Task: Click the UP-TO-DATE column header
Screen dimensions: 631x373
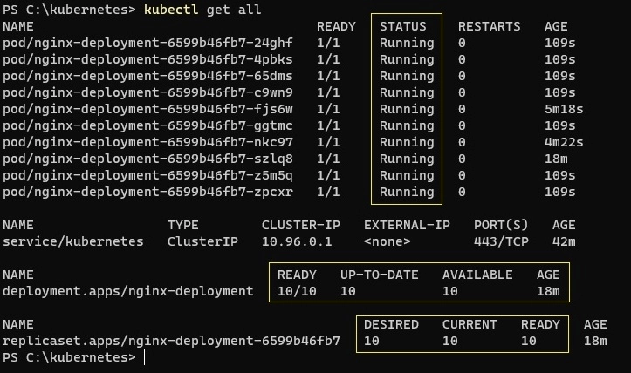Action: [x=379, y=275]
